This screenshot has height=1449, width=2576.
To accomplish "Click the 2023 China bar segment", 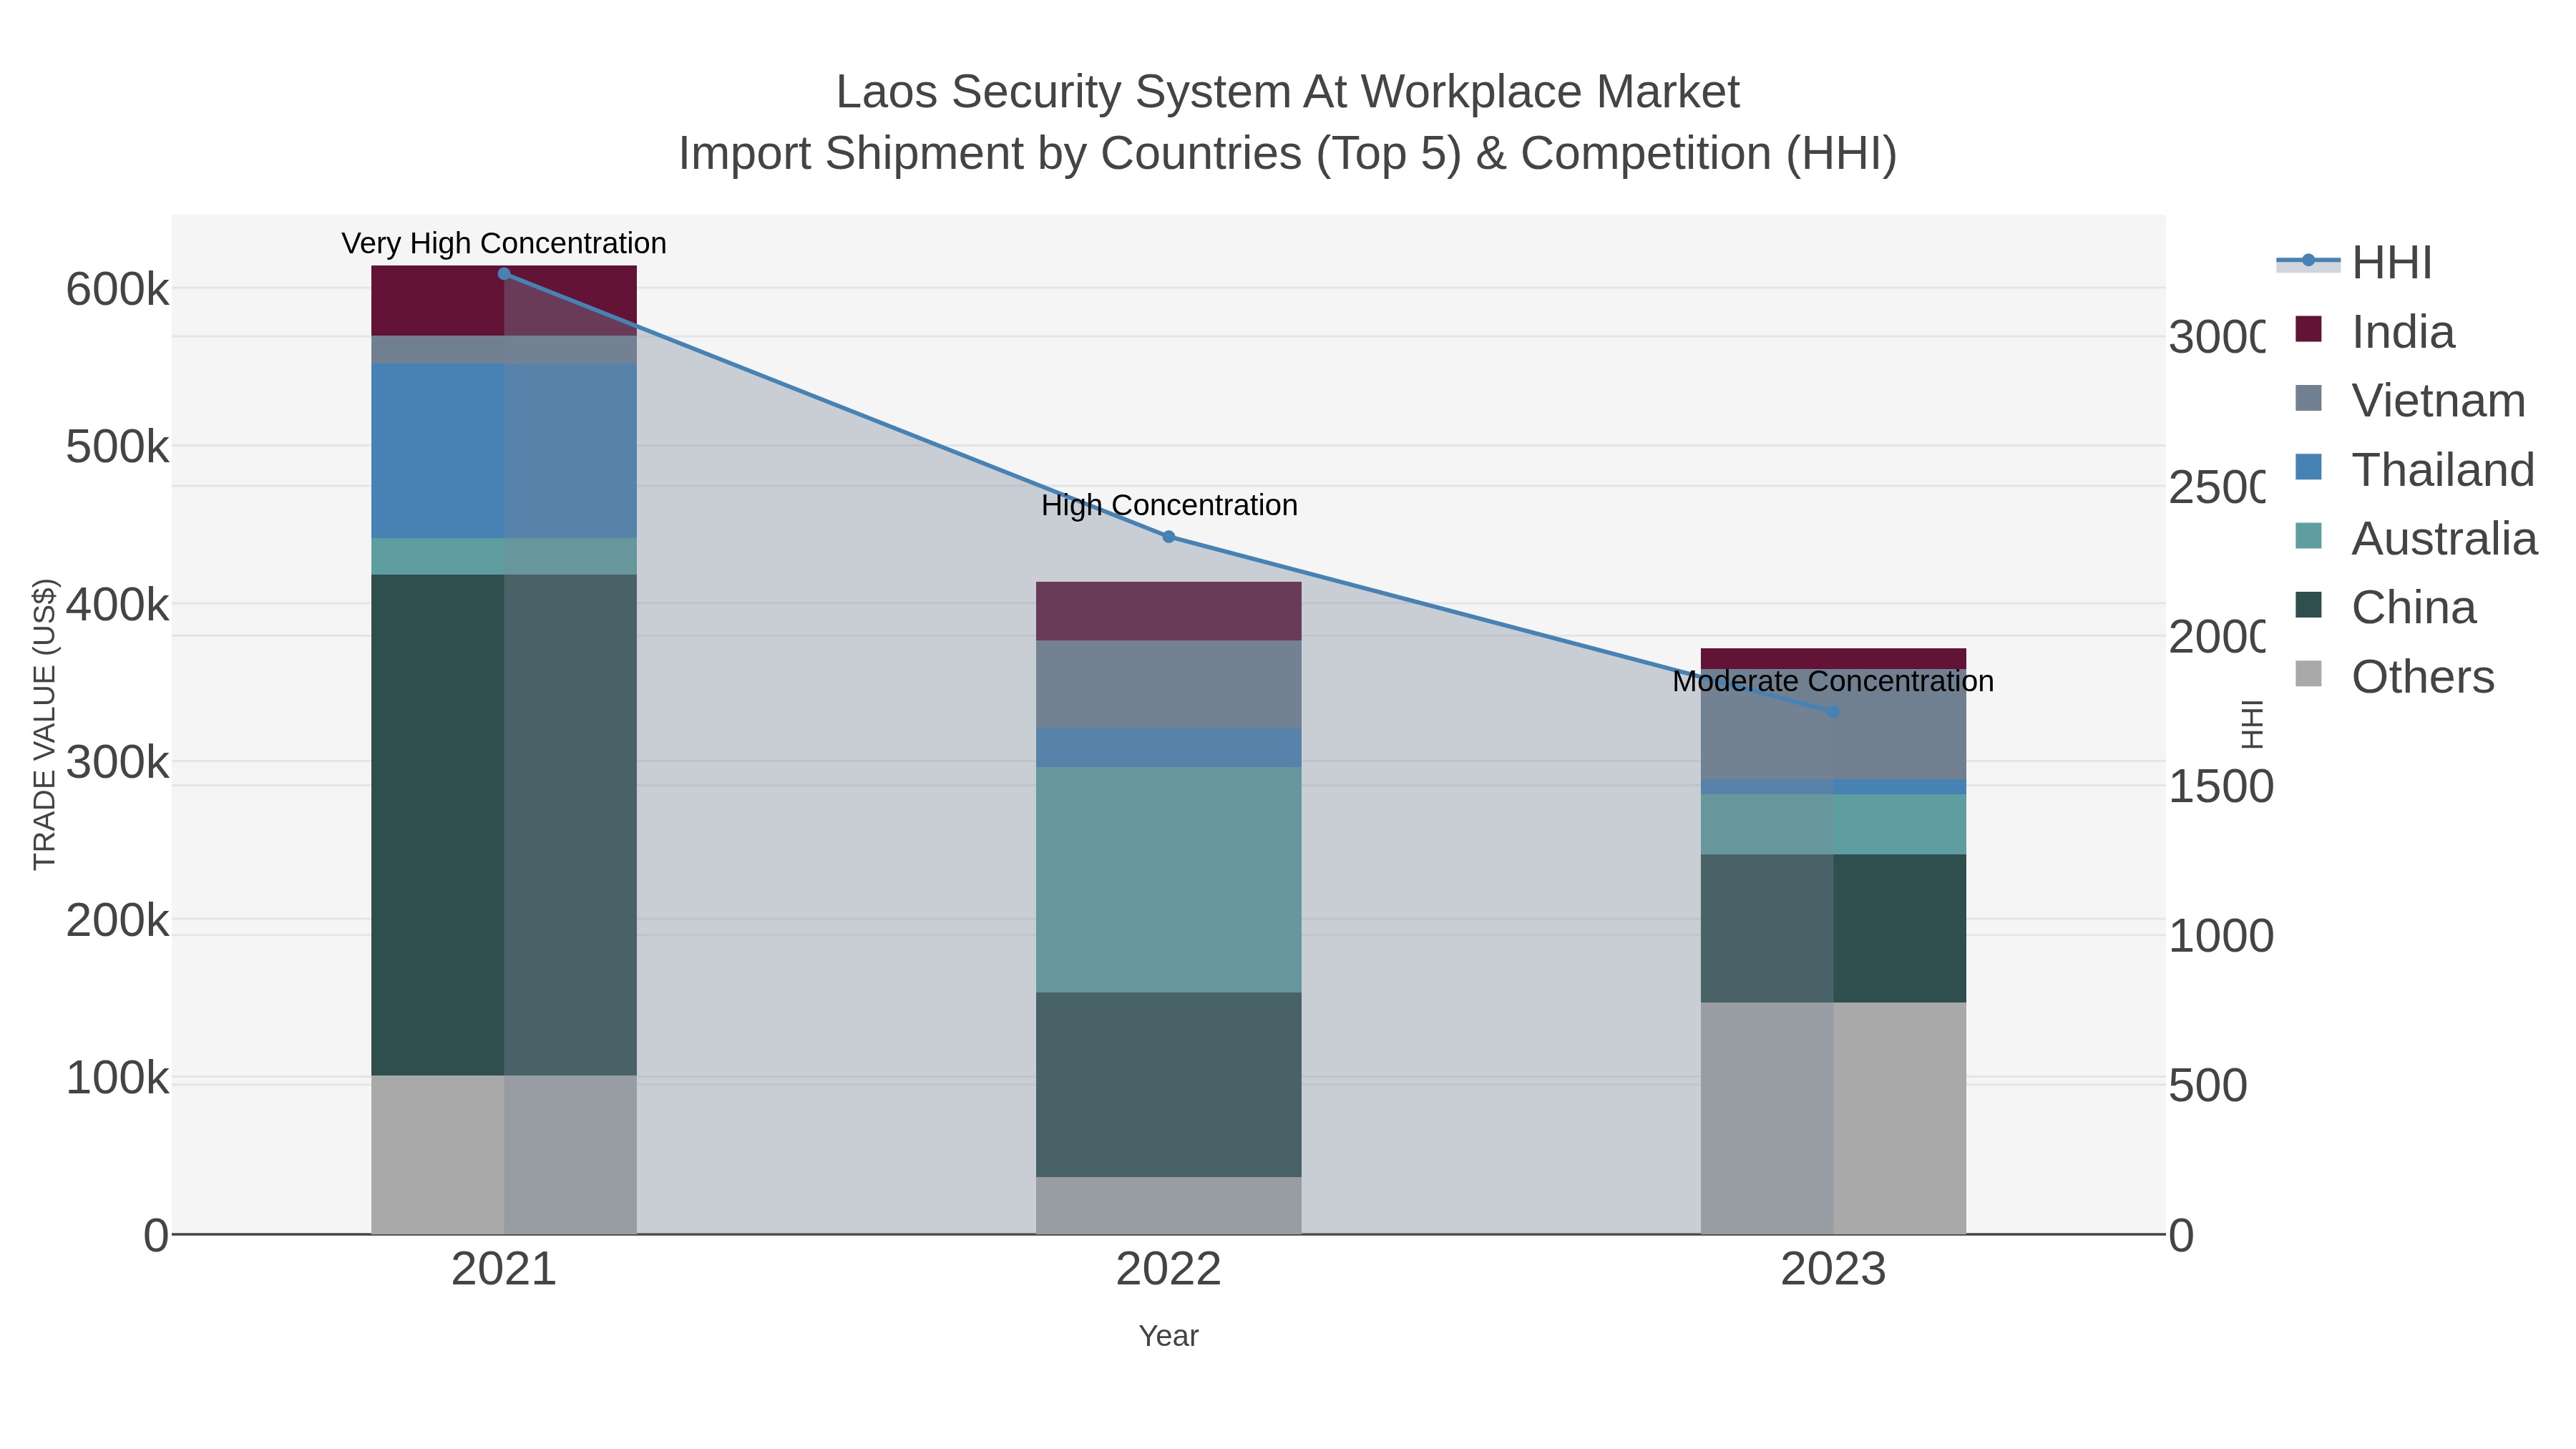I will click(1833, 929).
